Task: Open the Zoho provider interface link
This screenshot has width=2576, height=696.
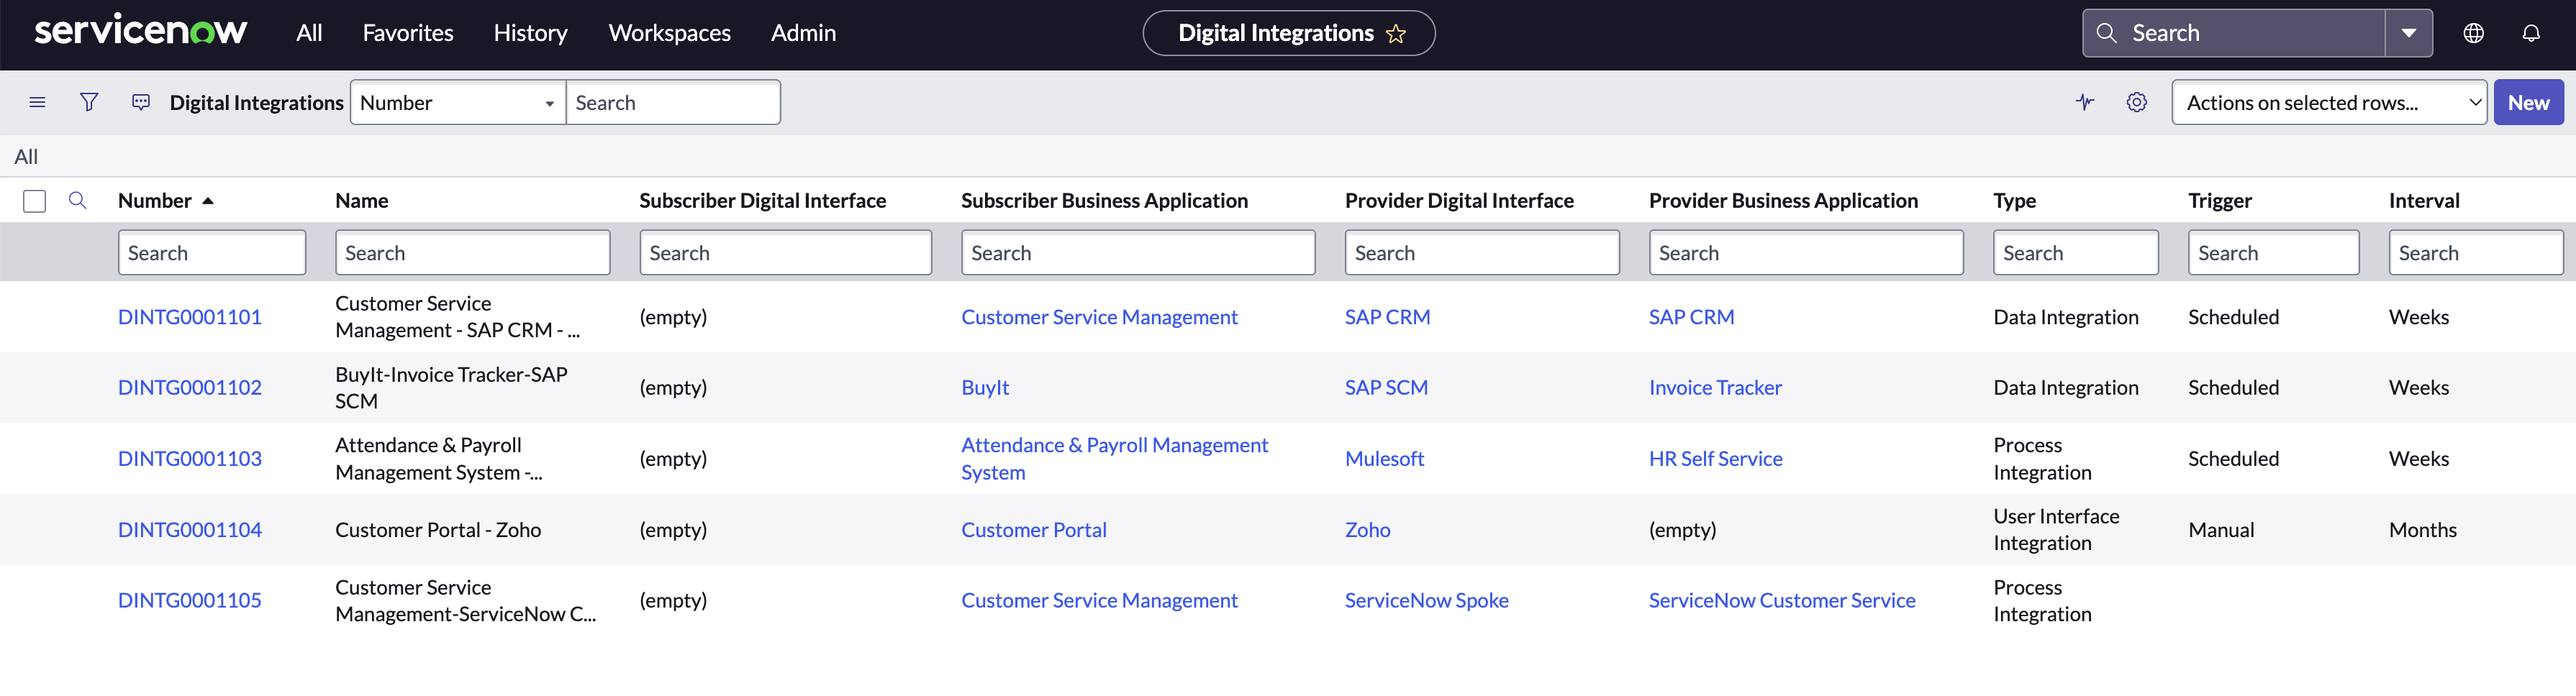Action: pyautogui.click(x=1367, y=529)
